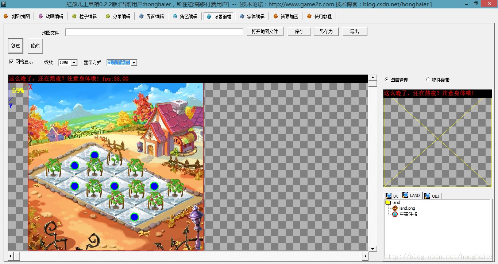Screen dimensions: 498x264
Task: Focus the 地图文件 path field
Action: pos(154,32)
